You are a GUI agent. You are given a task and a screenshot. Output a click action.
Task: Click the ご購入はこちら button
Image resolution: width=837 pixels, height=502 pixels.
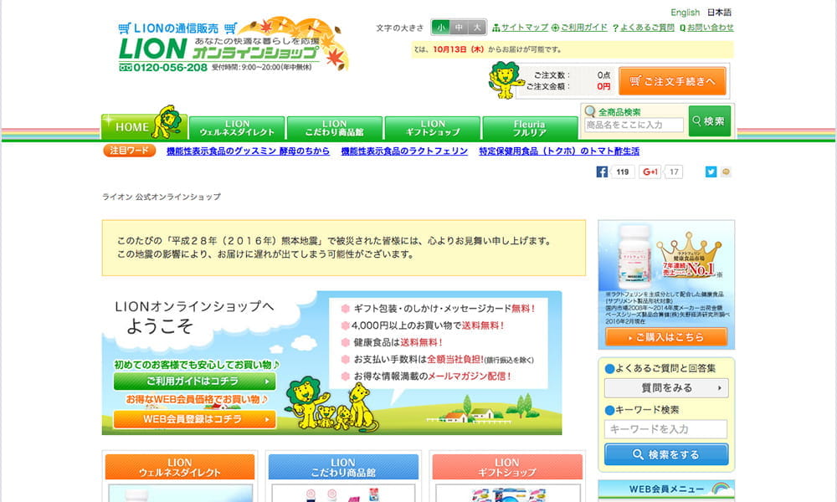[666, 337]
